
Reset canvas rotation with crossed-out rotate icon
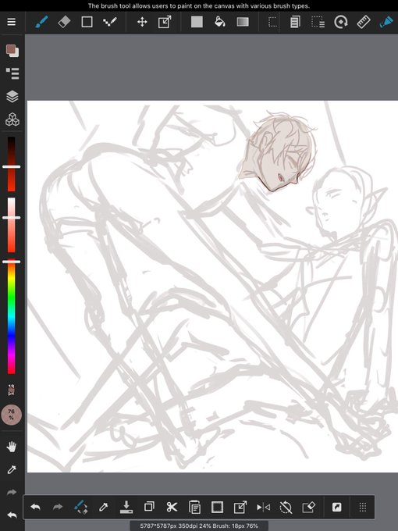(286, 507)
